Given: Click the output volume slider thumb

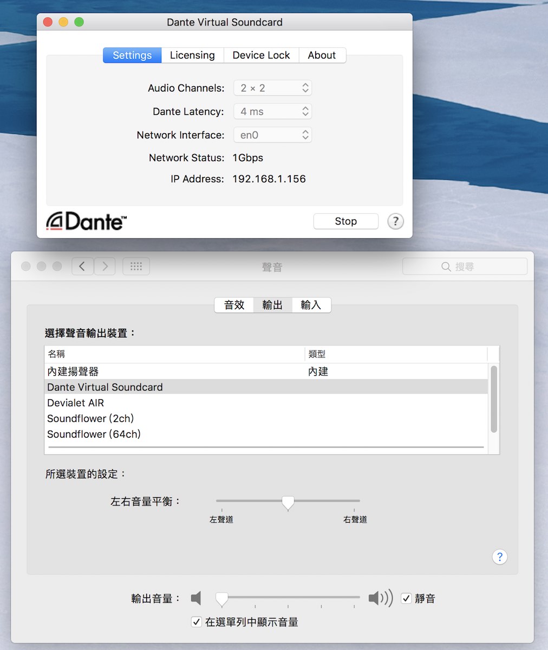Looking at the screenshot, I should pos(221,599).
